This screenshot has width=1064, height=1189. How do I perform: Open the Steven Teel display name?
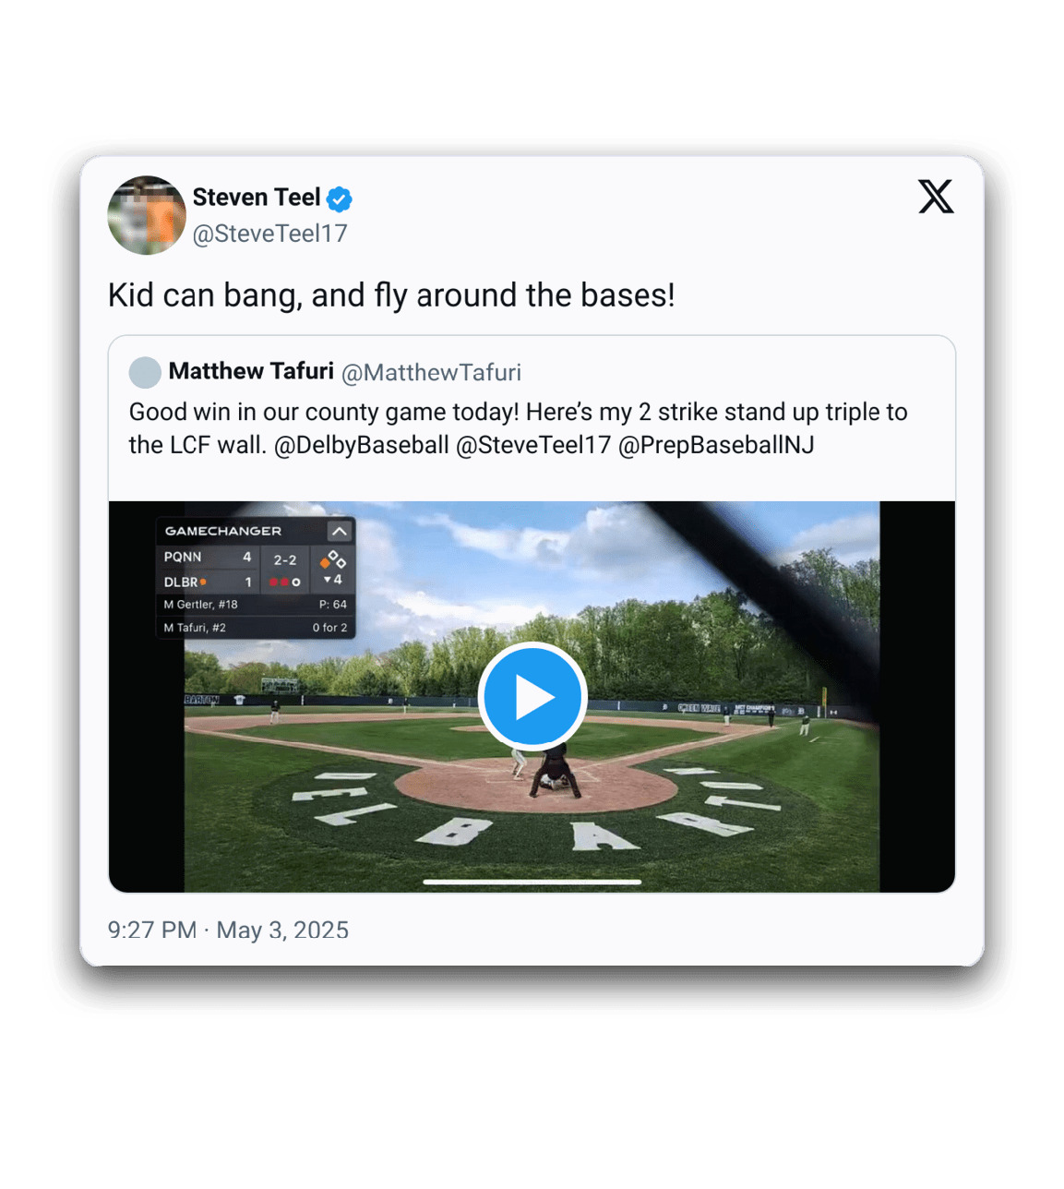[x=257, y=198]
